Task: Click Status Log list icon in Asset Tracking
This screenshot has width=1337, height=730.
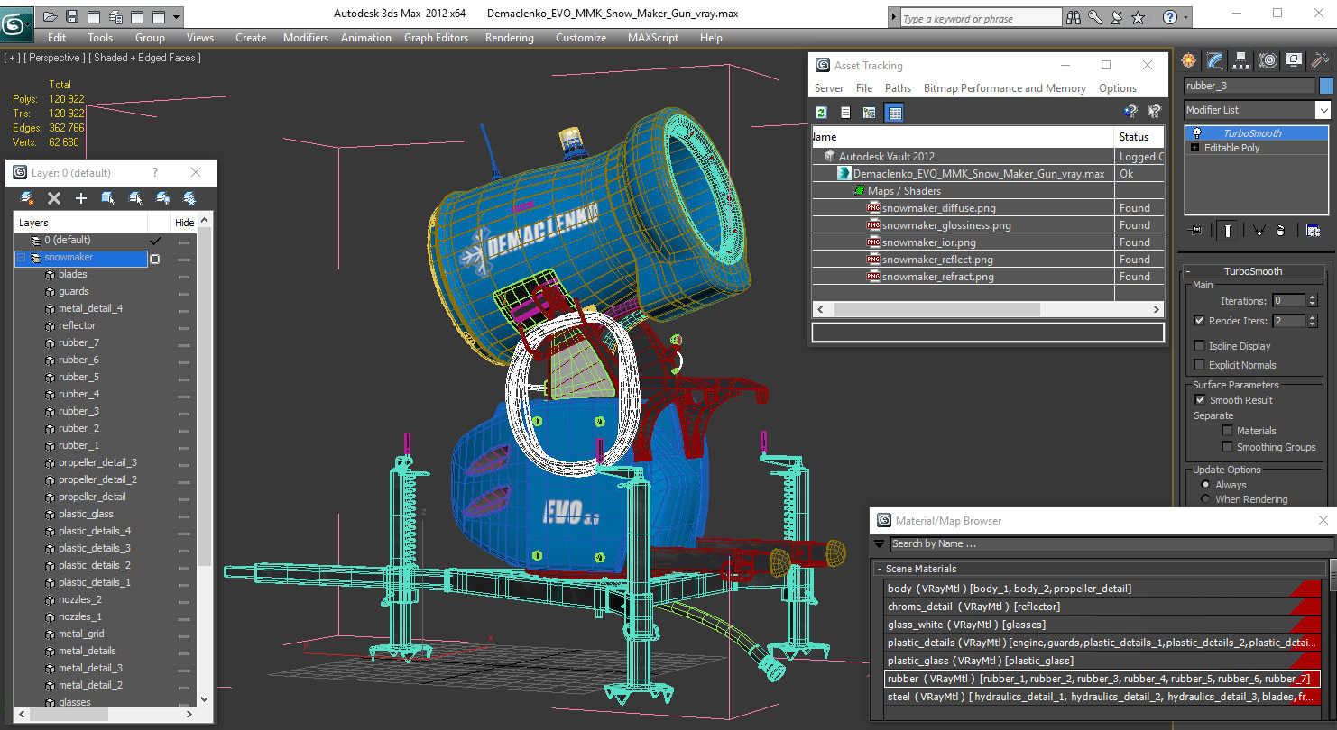Action: [845, 113]
